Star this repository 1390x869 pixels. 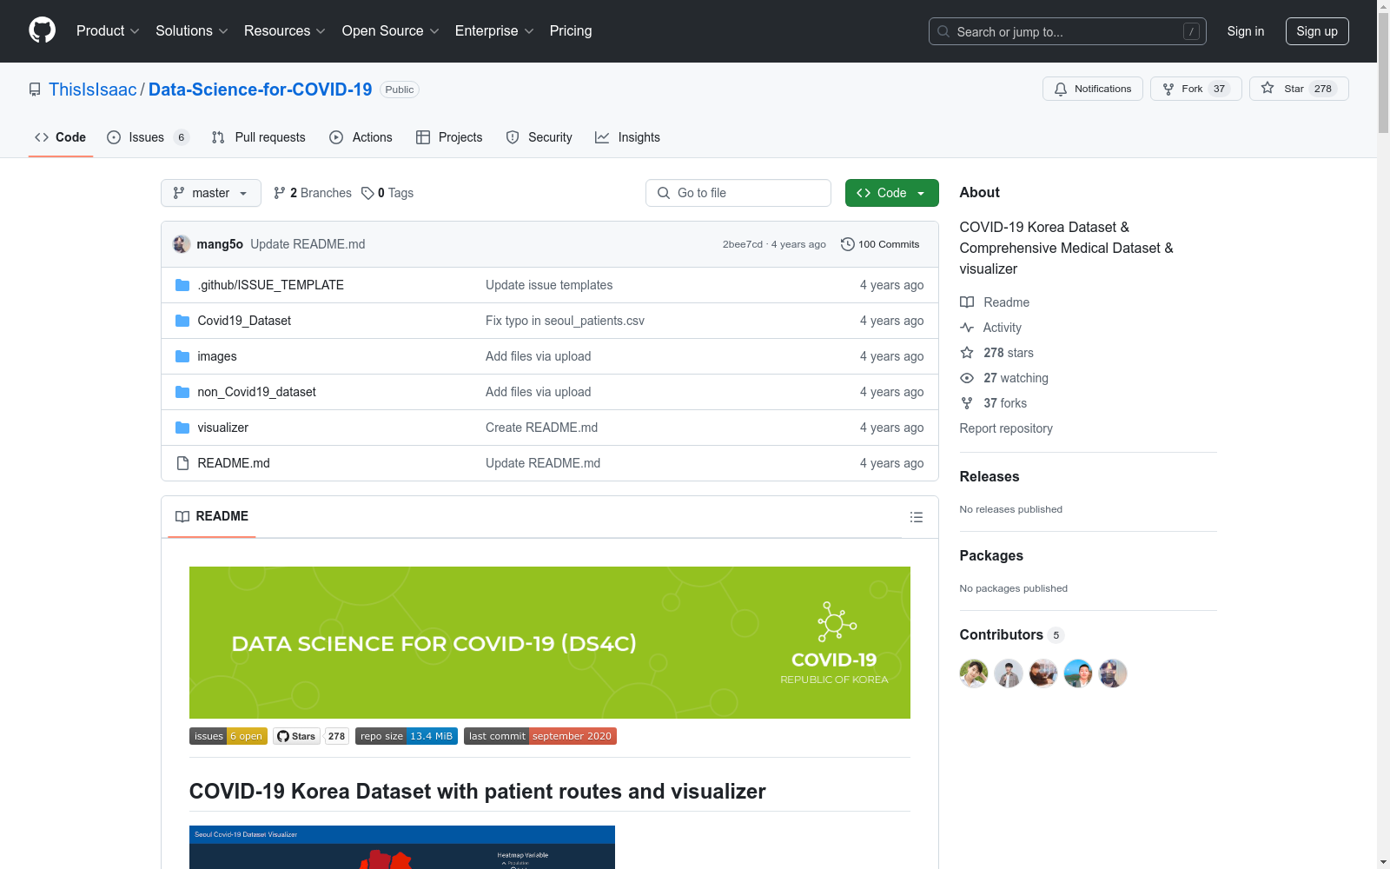tap(1299, 89)
